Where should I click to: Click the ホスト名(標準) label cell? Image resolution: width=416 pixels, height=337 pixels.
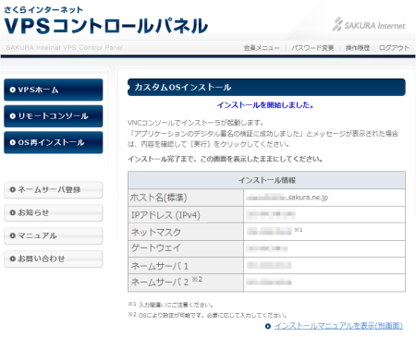click(186, 198)
